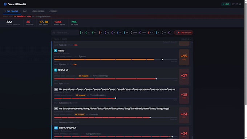Sort by the DELAY column header
The width and height of the screenshot is (247, 139).
186,39
